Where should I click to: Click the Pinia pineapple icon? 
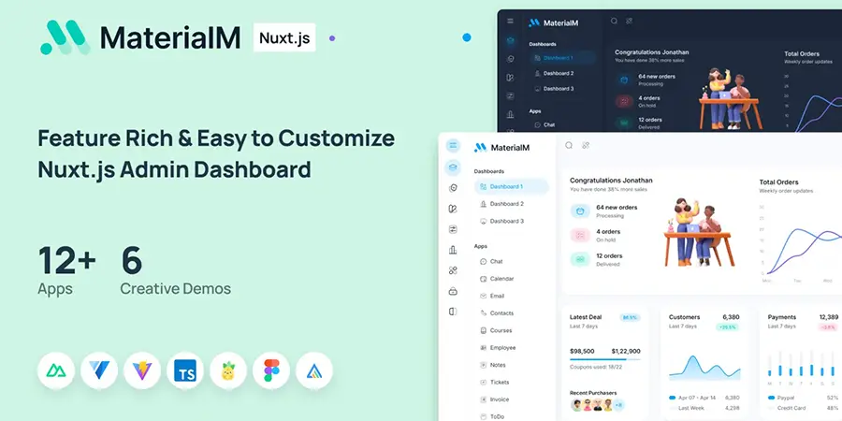coord(228,370)
